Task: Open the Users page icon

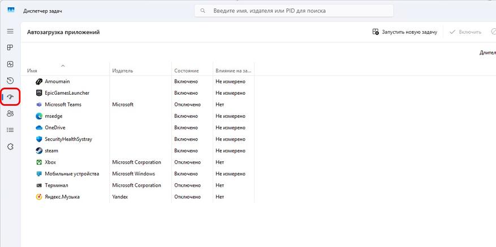Action: coord(10,113)
